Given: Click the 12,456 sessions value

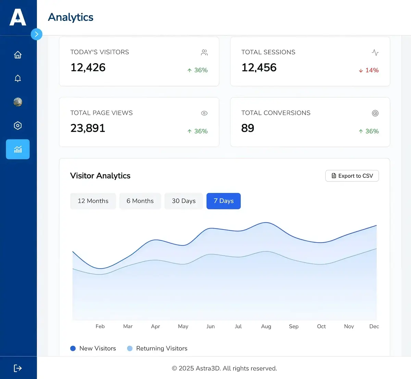Looking at the screenshot, I should [x=259, y=67].
